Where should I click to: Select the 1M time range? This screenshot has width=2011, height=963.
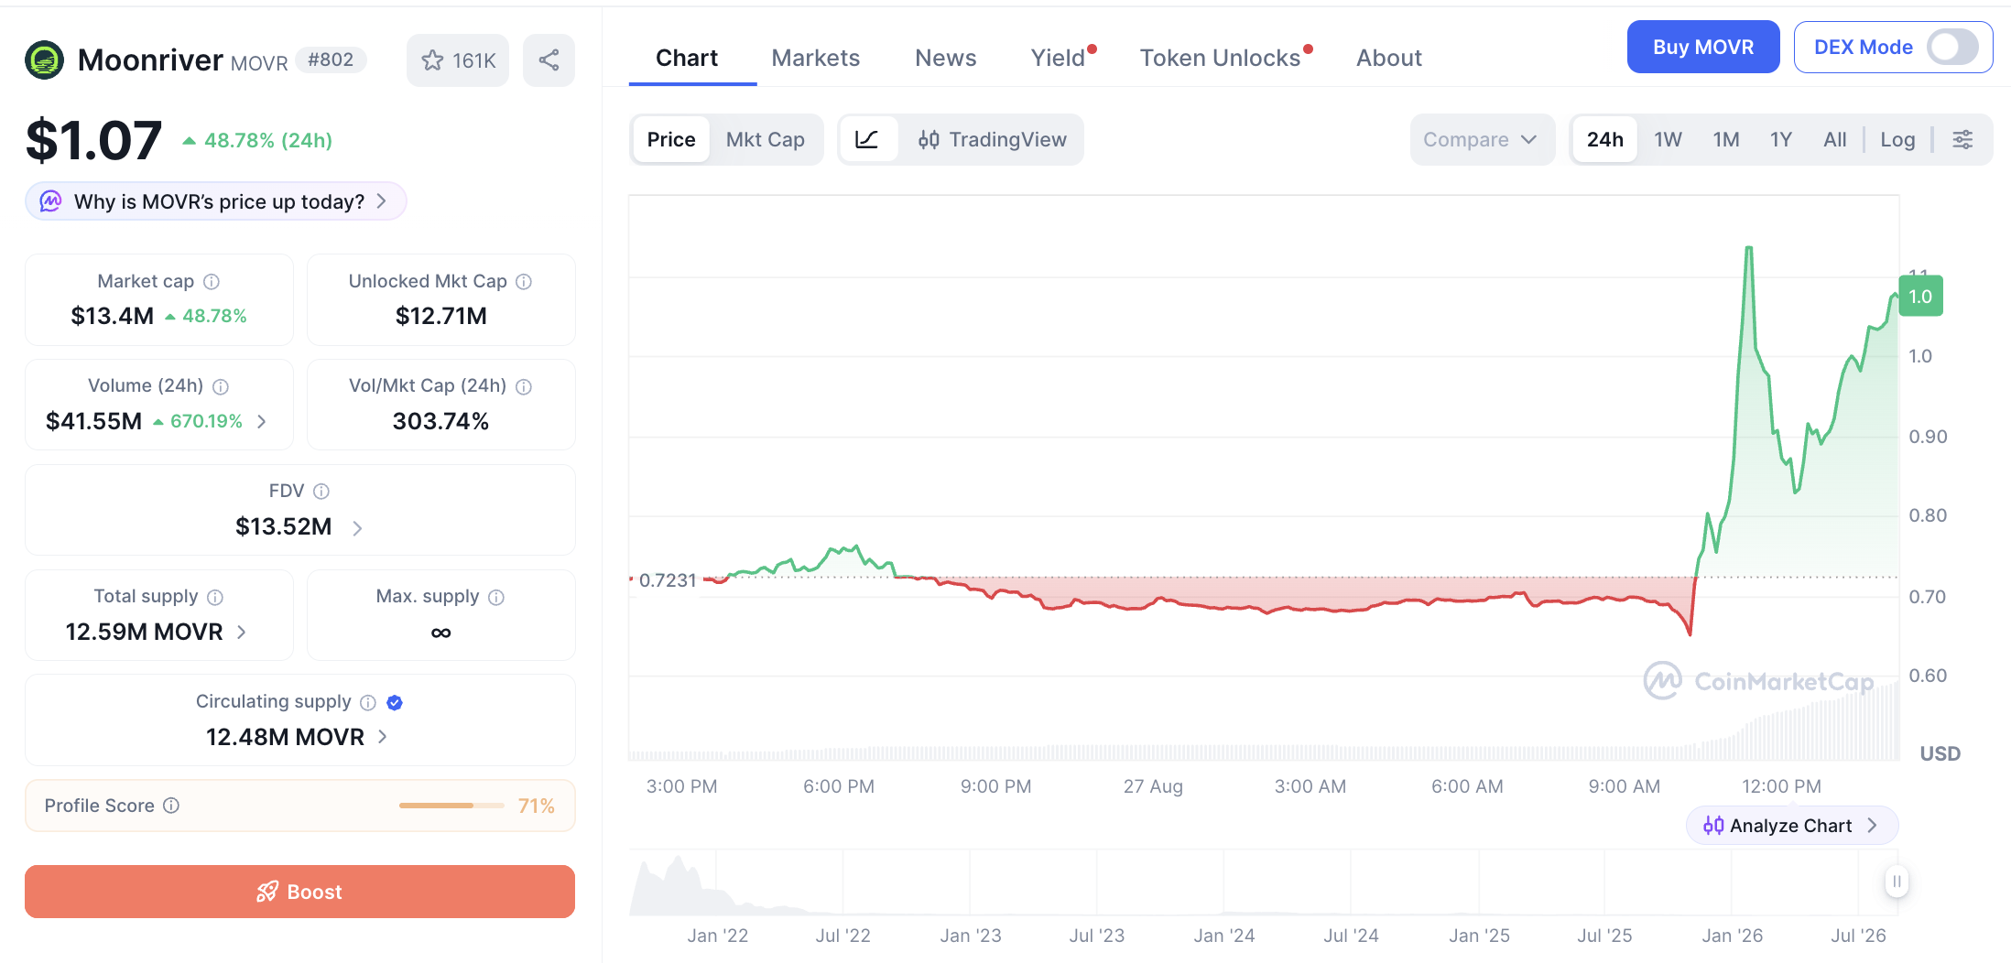tap(1726, 139)
